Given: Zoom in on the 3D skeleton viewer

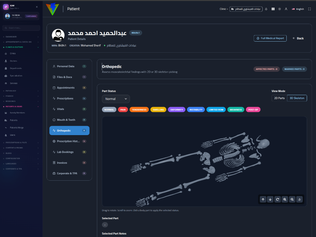Looking at the screenshot, I should [285, 199].
